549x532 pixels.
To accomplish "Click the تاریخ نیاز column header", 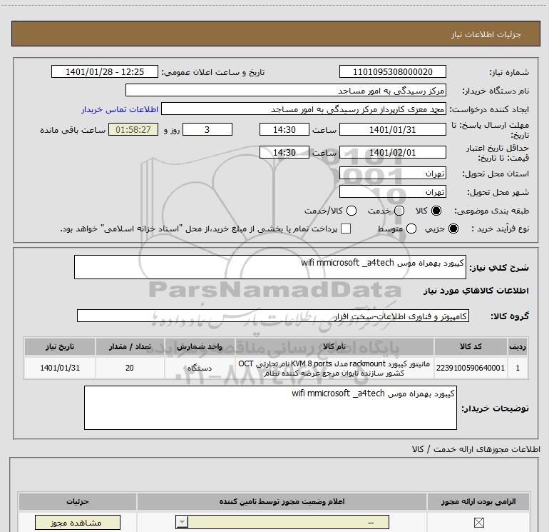I will pos(60,347).
